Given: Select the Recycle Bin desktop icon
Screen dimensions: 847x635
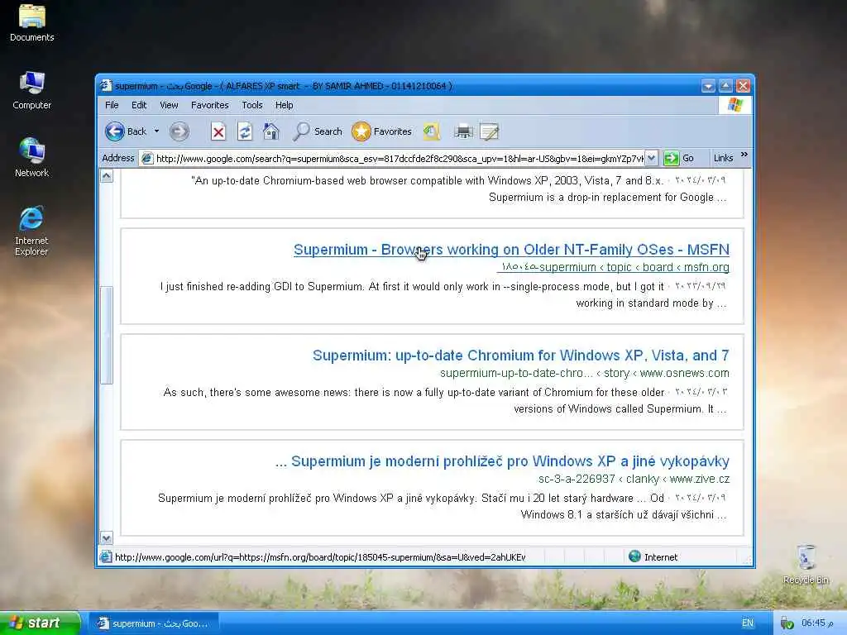Looking at the screenshot, I should click(806, 564).
